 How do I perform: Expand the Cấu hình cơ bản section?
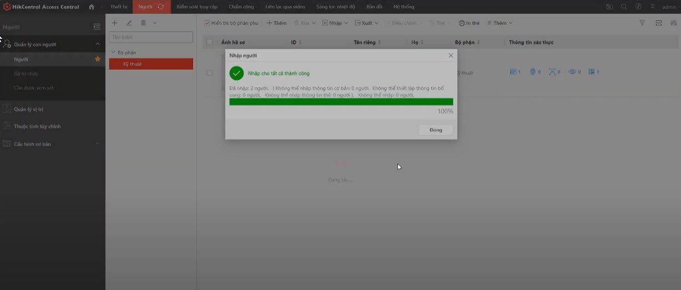click(98, 144)
